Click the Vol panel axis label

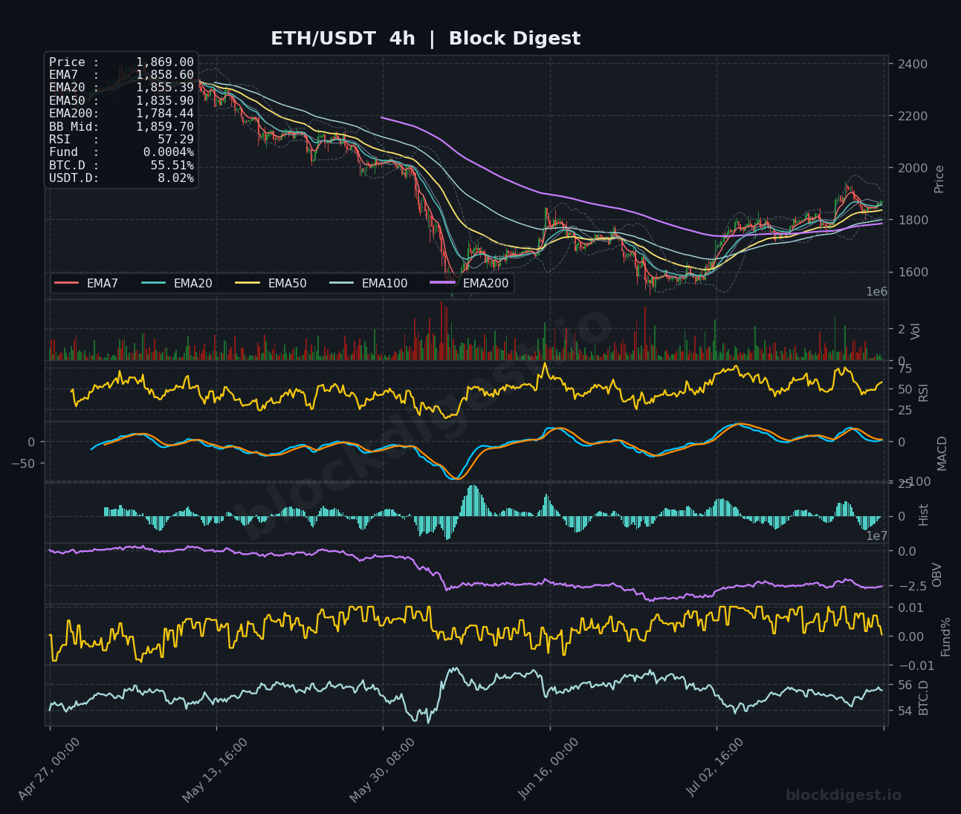click(x=916, y=331)
